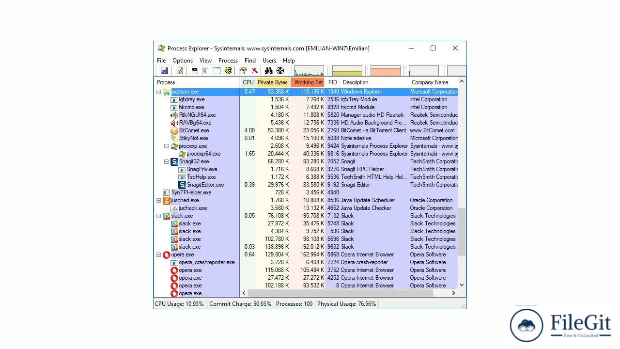Open the Find menu
Screen dimensions: 620x349
[x=250, y=61]
